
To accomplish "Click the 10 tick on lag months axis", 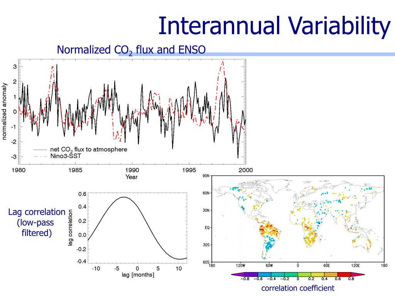I will (x=179, y=269).
